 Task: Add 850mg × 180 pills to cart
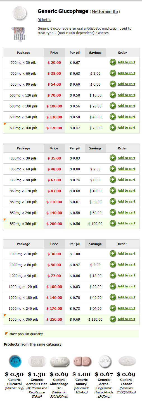click(126, 201)
